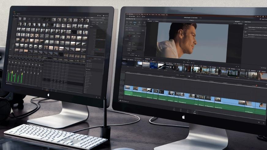Select Job 2 in the Render Queue
This screenshot has height=150, width=267.
click(255, 35)
